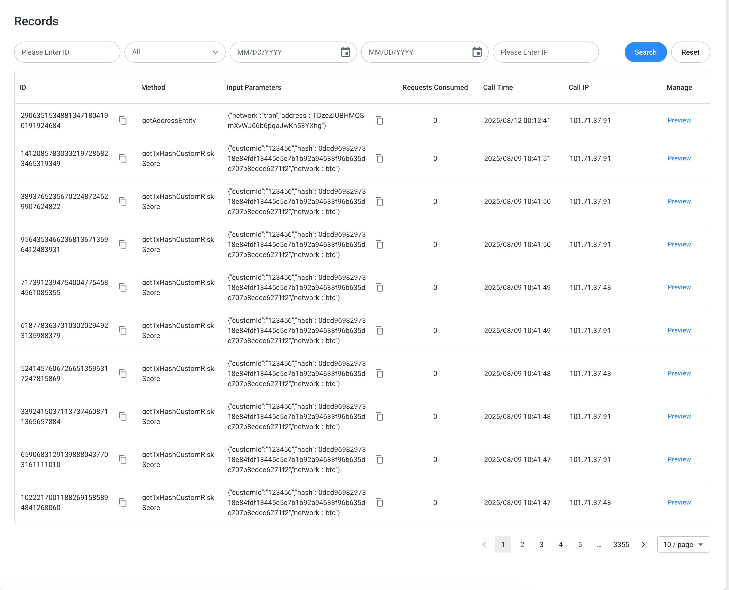Expand the All method filter dropdown
The image size is (729, 590).
pos(175,52)
